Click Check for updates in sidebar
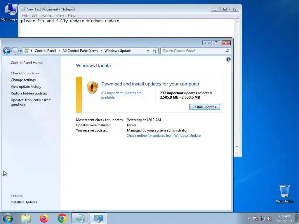The height and width of the screenshot is (224, 299). click(25, 73)
